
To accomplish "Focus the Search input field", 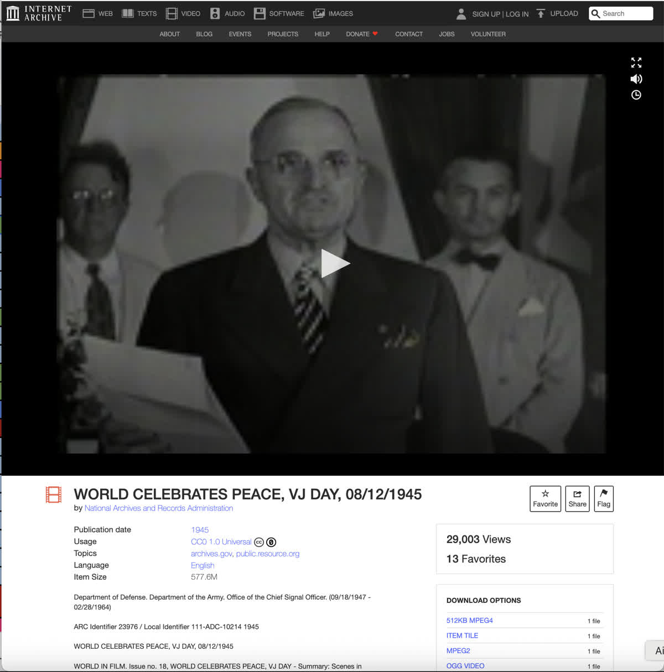I will click(x=625, y=13).
